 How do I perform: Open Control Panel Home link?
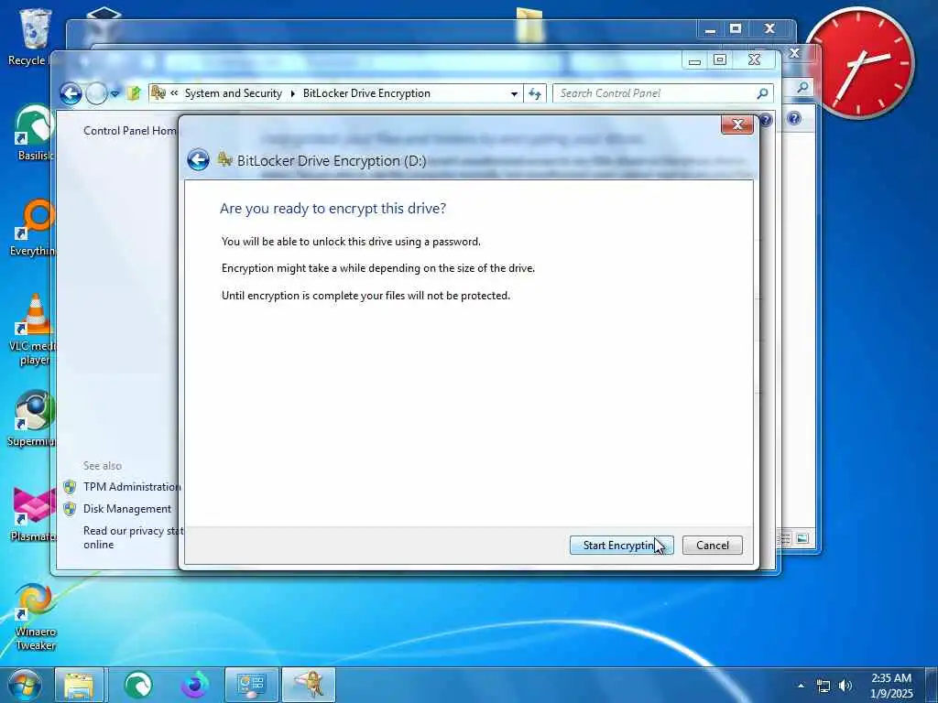(130, 130)
